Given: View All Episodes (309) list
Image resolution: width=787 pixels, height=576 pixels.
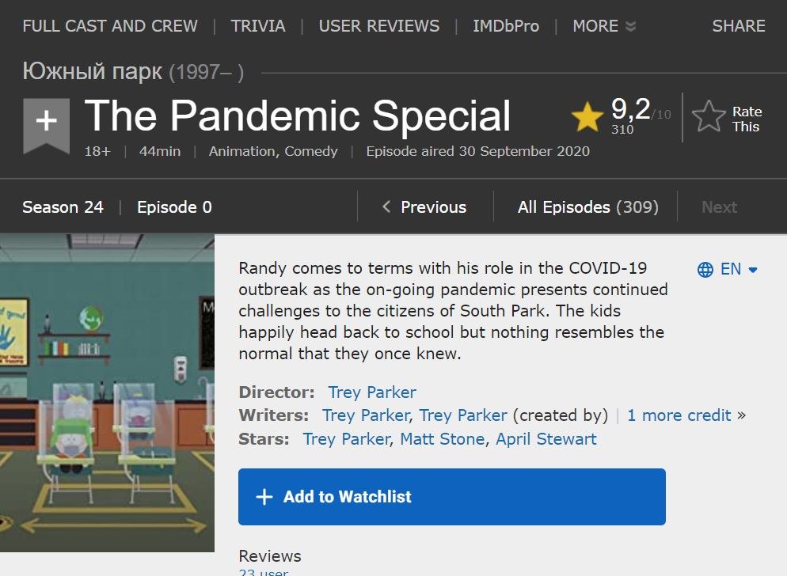Looking at the screenshot, I should pos(587,207).
